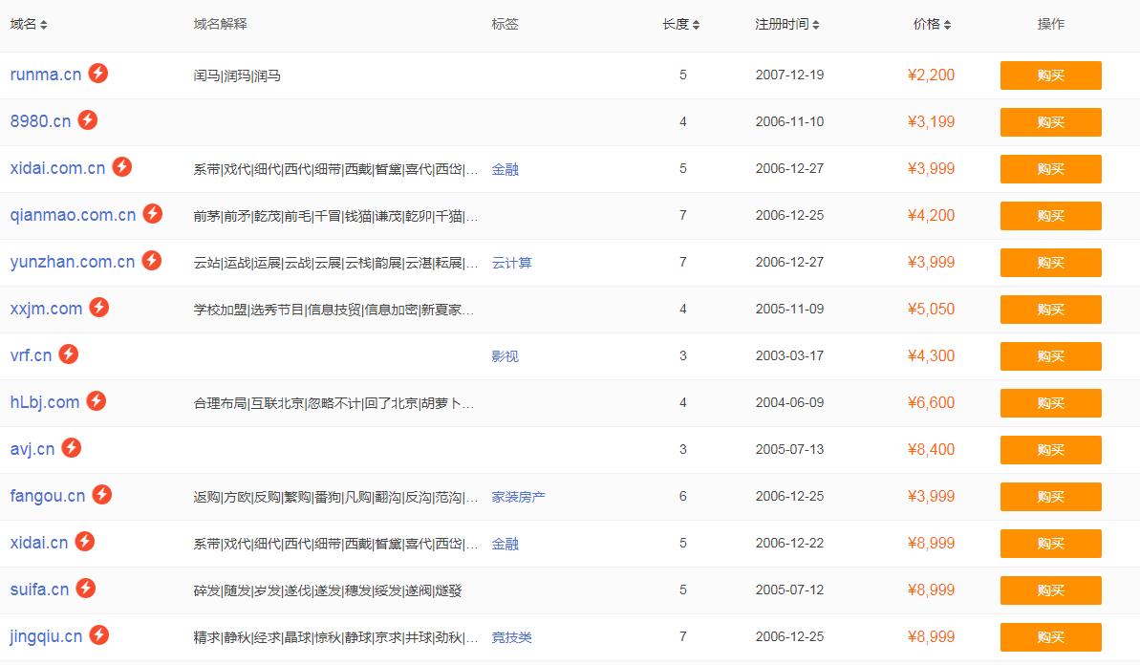Click the lightning badge beside xxjm.com
The image size is (1140, 665).
coord(98,307)
